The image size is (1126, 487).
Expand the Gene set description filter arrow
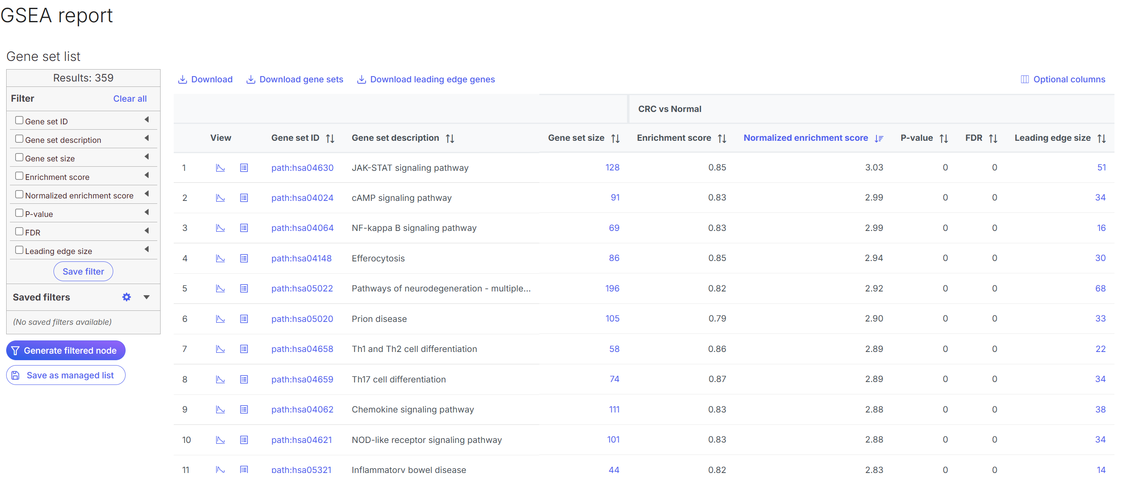pos(147,138)
